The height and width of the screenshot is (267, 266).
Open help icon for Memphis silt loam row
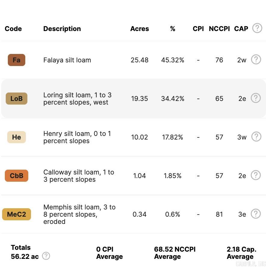(x=256, y=214)
